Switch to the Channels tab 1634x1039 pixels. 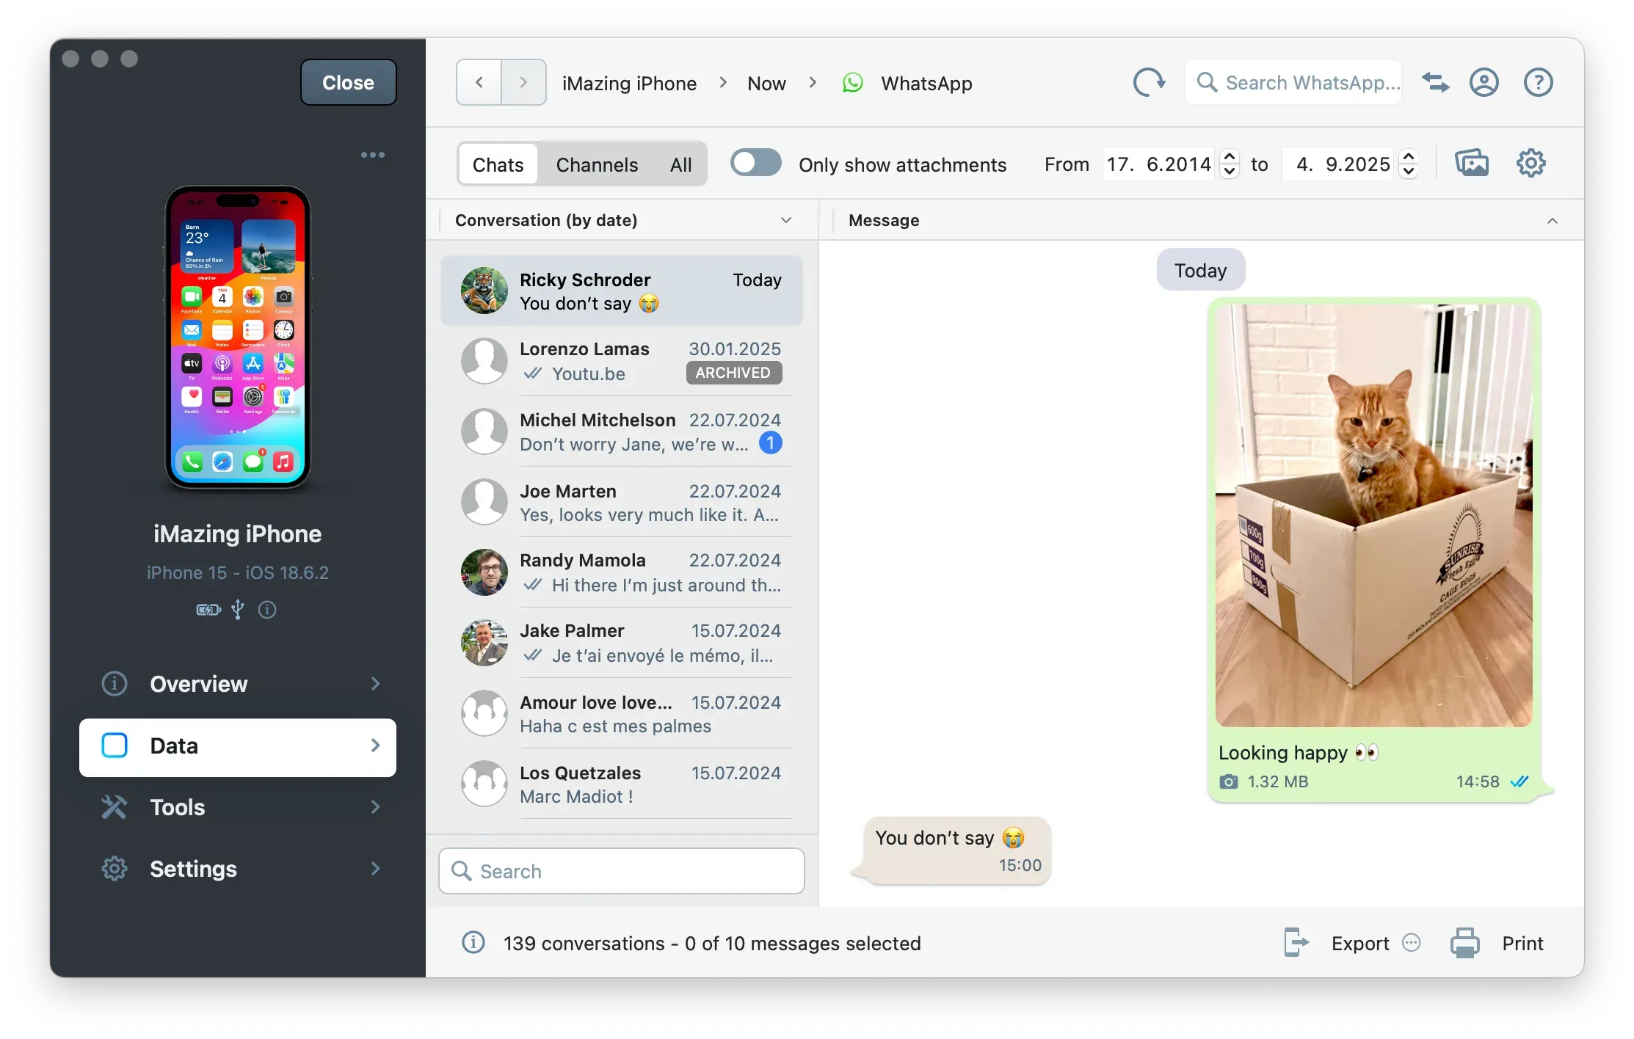tap(597, 164)
